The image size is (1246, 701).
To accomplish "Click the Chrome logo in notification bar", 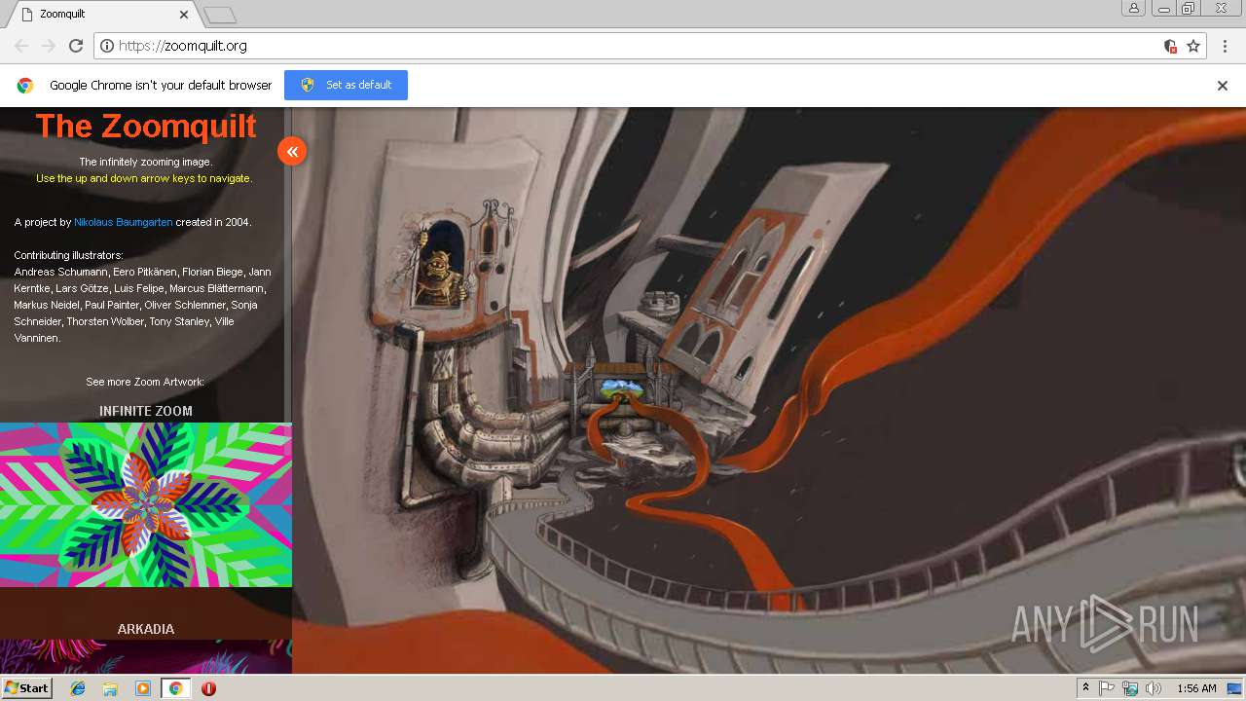I will coord(25,86).
